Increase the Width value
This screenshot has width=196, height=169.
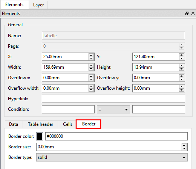91,66
